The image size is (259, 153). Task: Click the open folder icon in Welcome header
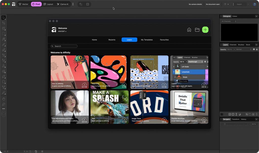[x=197, y=30]
